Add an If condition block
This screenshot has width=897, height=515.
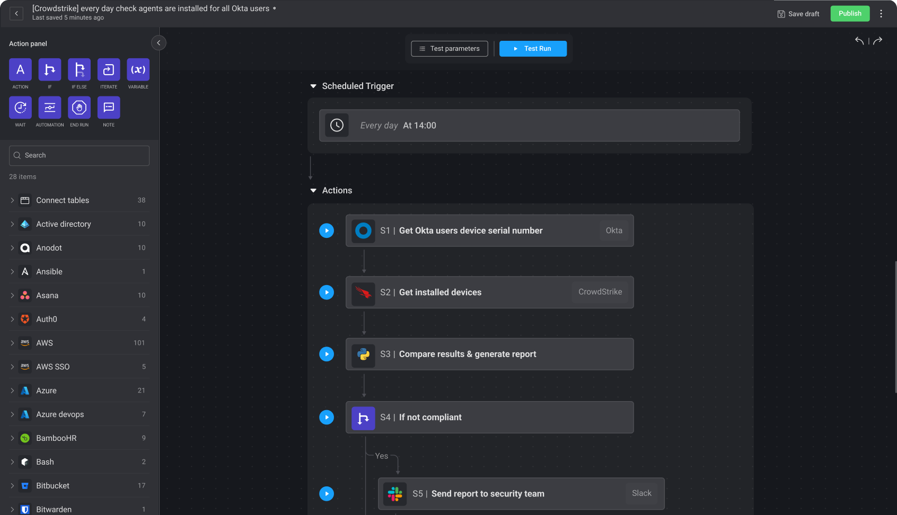click(49, 70)
